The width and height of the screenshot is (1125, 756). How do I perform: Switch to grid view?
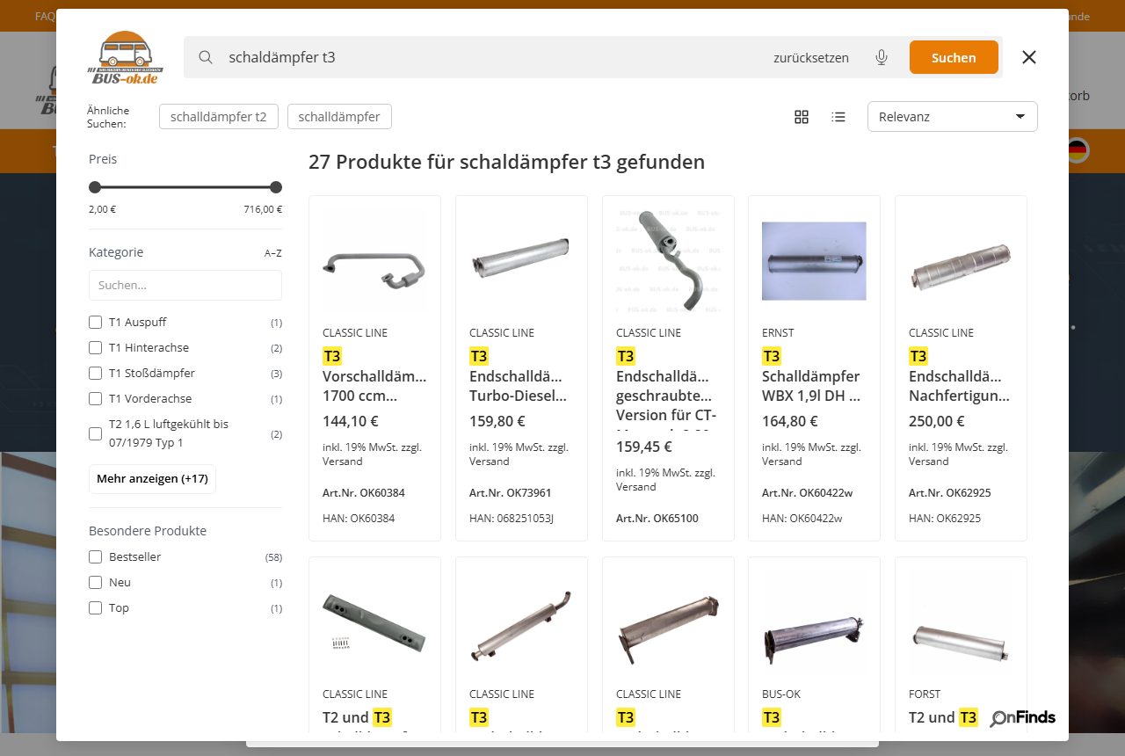[802, 117]
